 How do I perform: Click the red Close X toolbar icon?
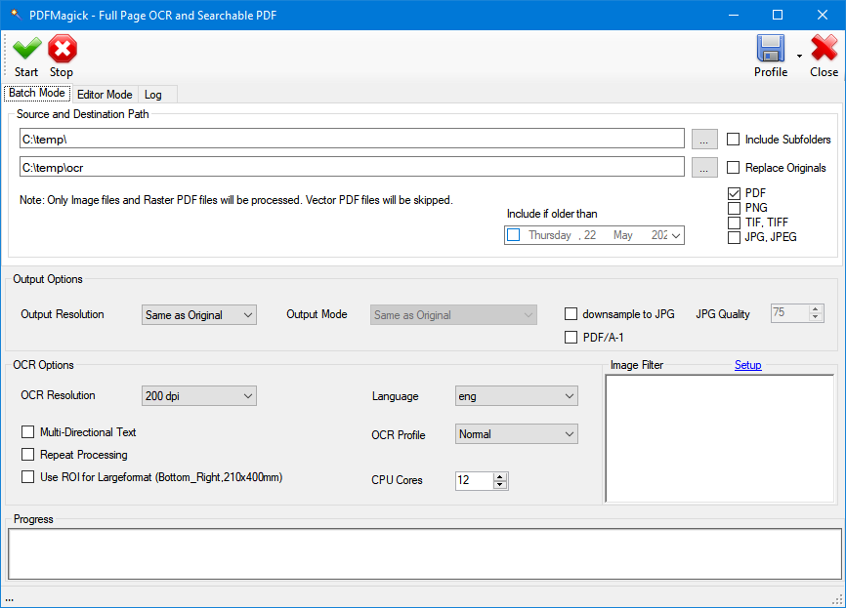click(x=824, y=49)
